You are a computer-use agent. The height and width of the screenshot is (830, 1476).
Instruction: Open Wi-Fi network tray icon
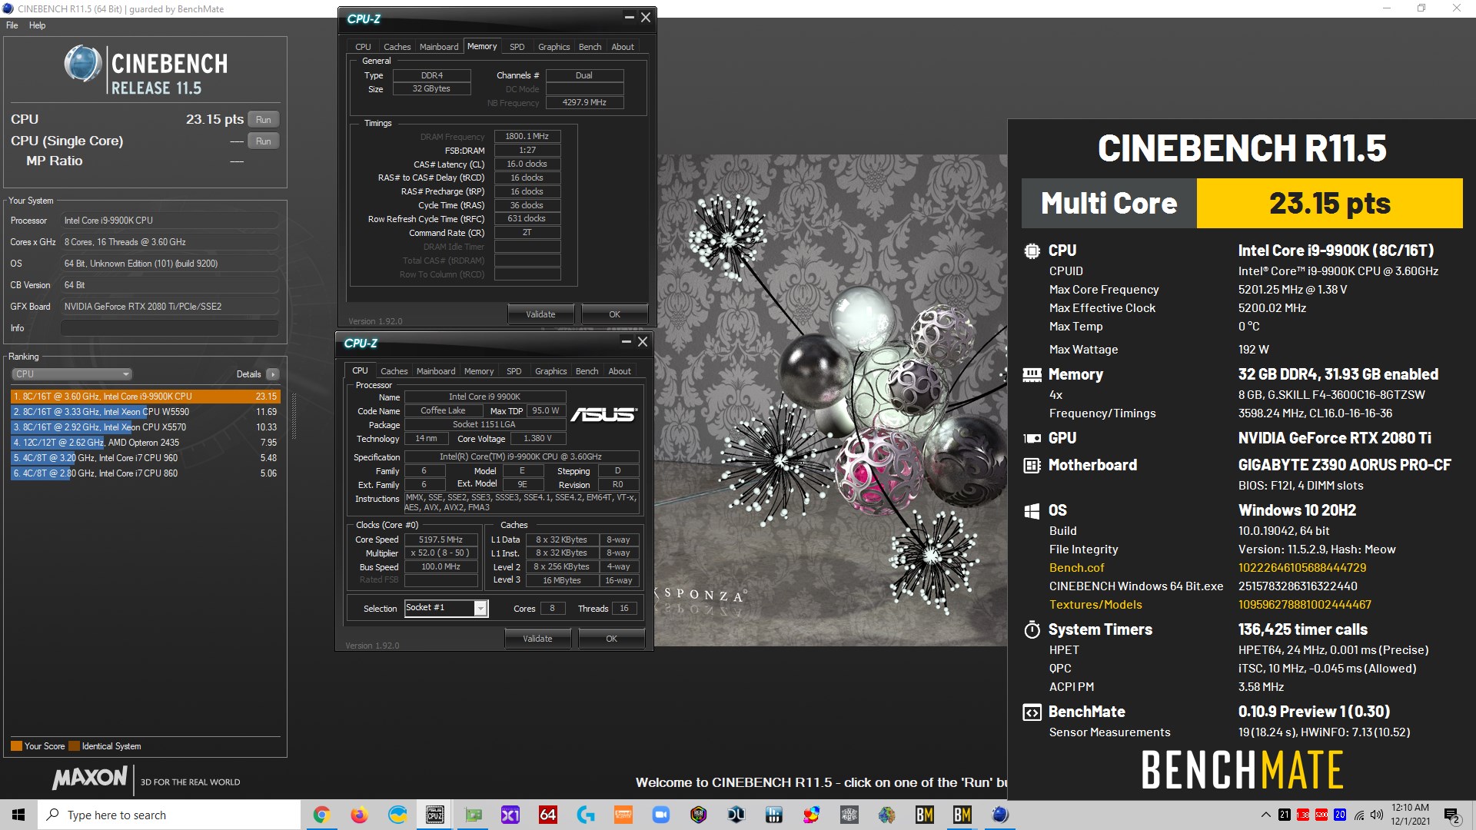click(1359, 815)
